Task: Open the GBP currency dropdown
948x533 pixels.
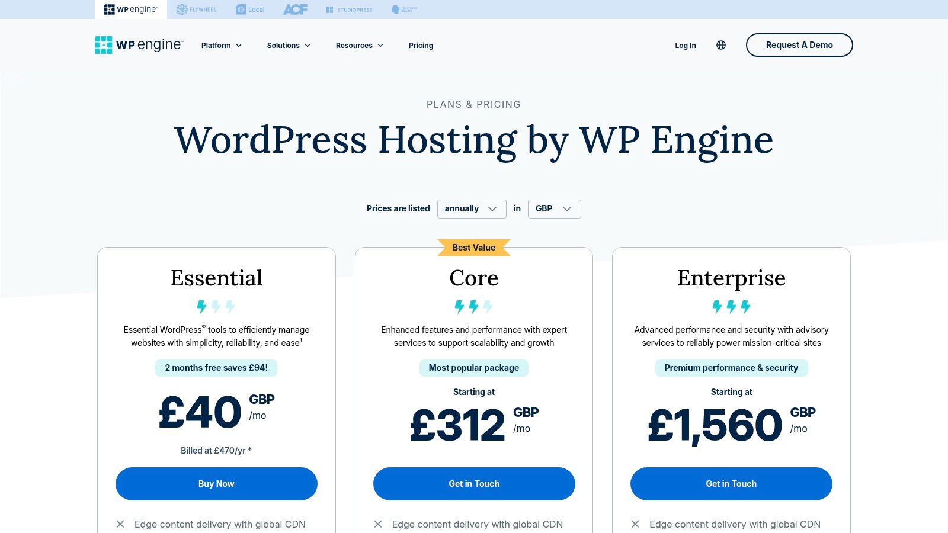Action: (555, 209)
